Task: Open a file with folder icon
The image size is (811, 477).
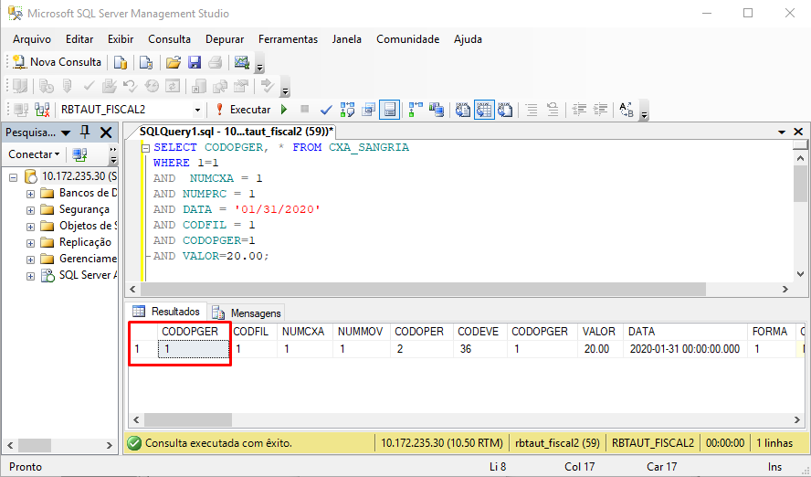Action: tap(174, 63)
